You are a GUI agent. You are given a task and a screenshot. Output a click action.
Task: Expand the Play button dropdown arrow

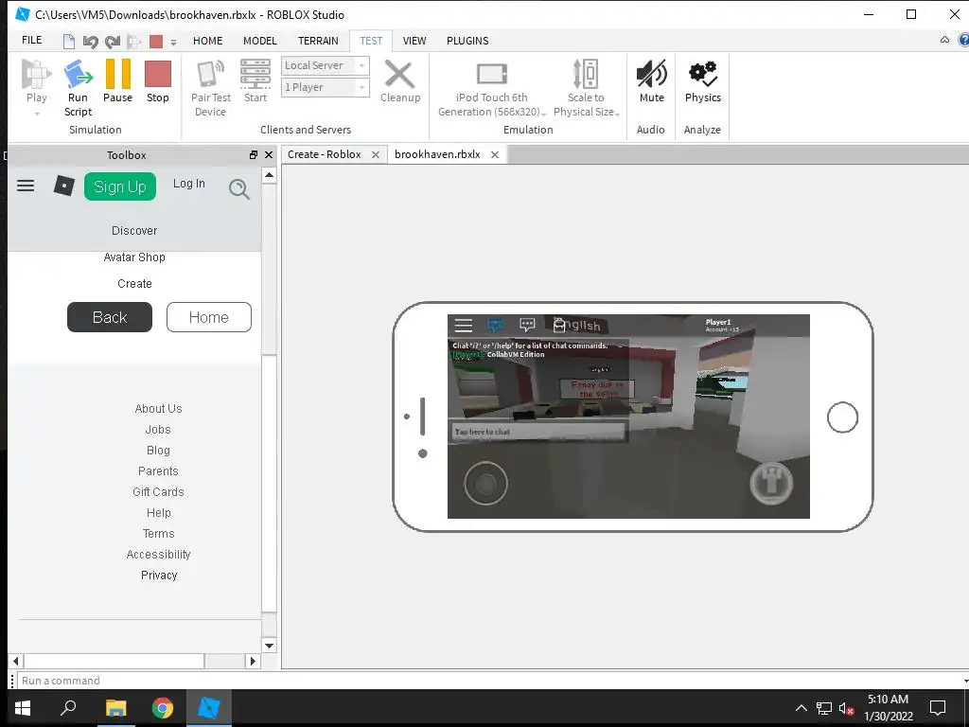(37, 114)
